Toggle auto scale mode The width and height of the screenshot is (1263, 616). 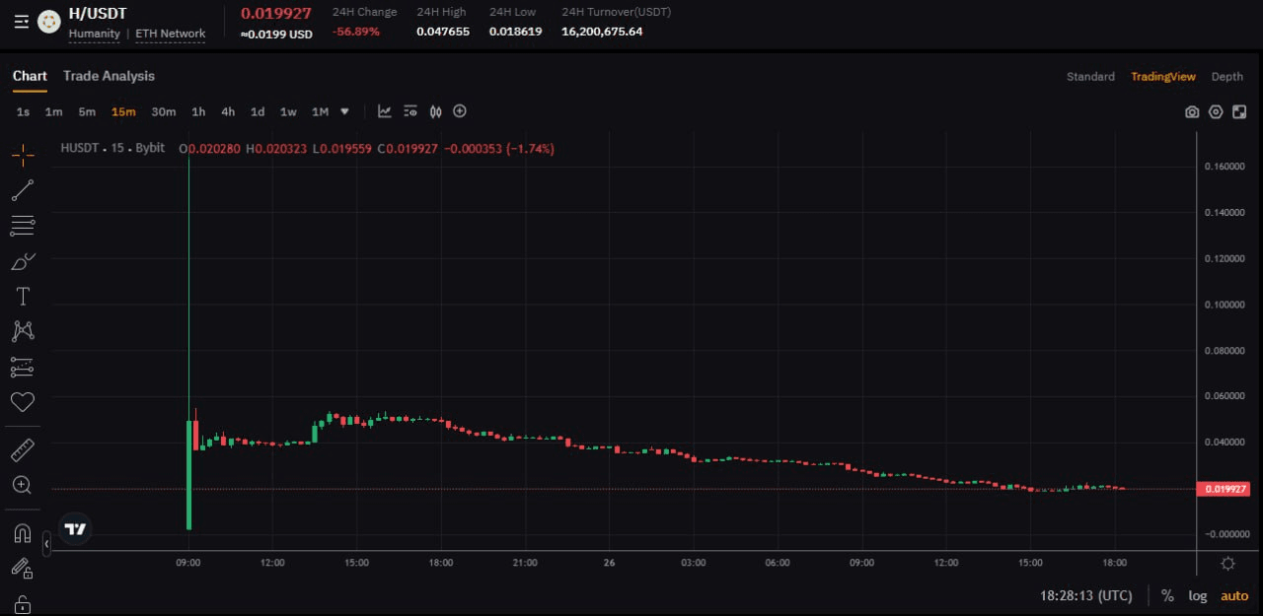point(1234,595)
